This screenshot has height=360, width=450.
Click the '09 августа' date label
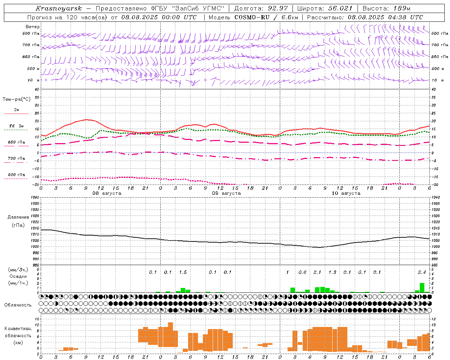pos(226,193)
